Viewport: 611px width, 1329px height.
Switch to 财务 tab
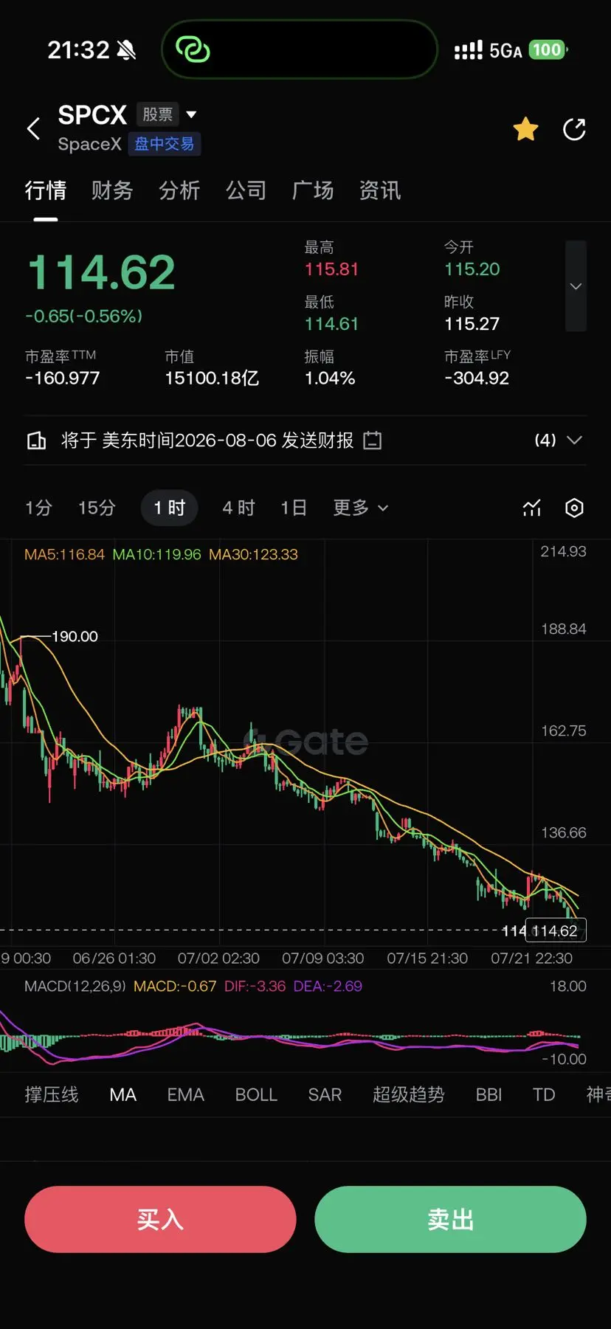tap(112, 190)
